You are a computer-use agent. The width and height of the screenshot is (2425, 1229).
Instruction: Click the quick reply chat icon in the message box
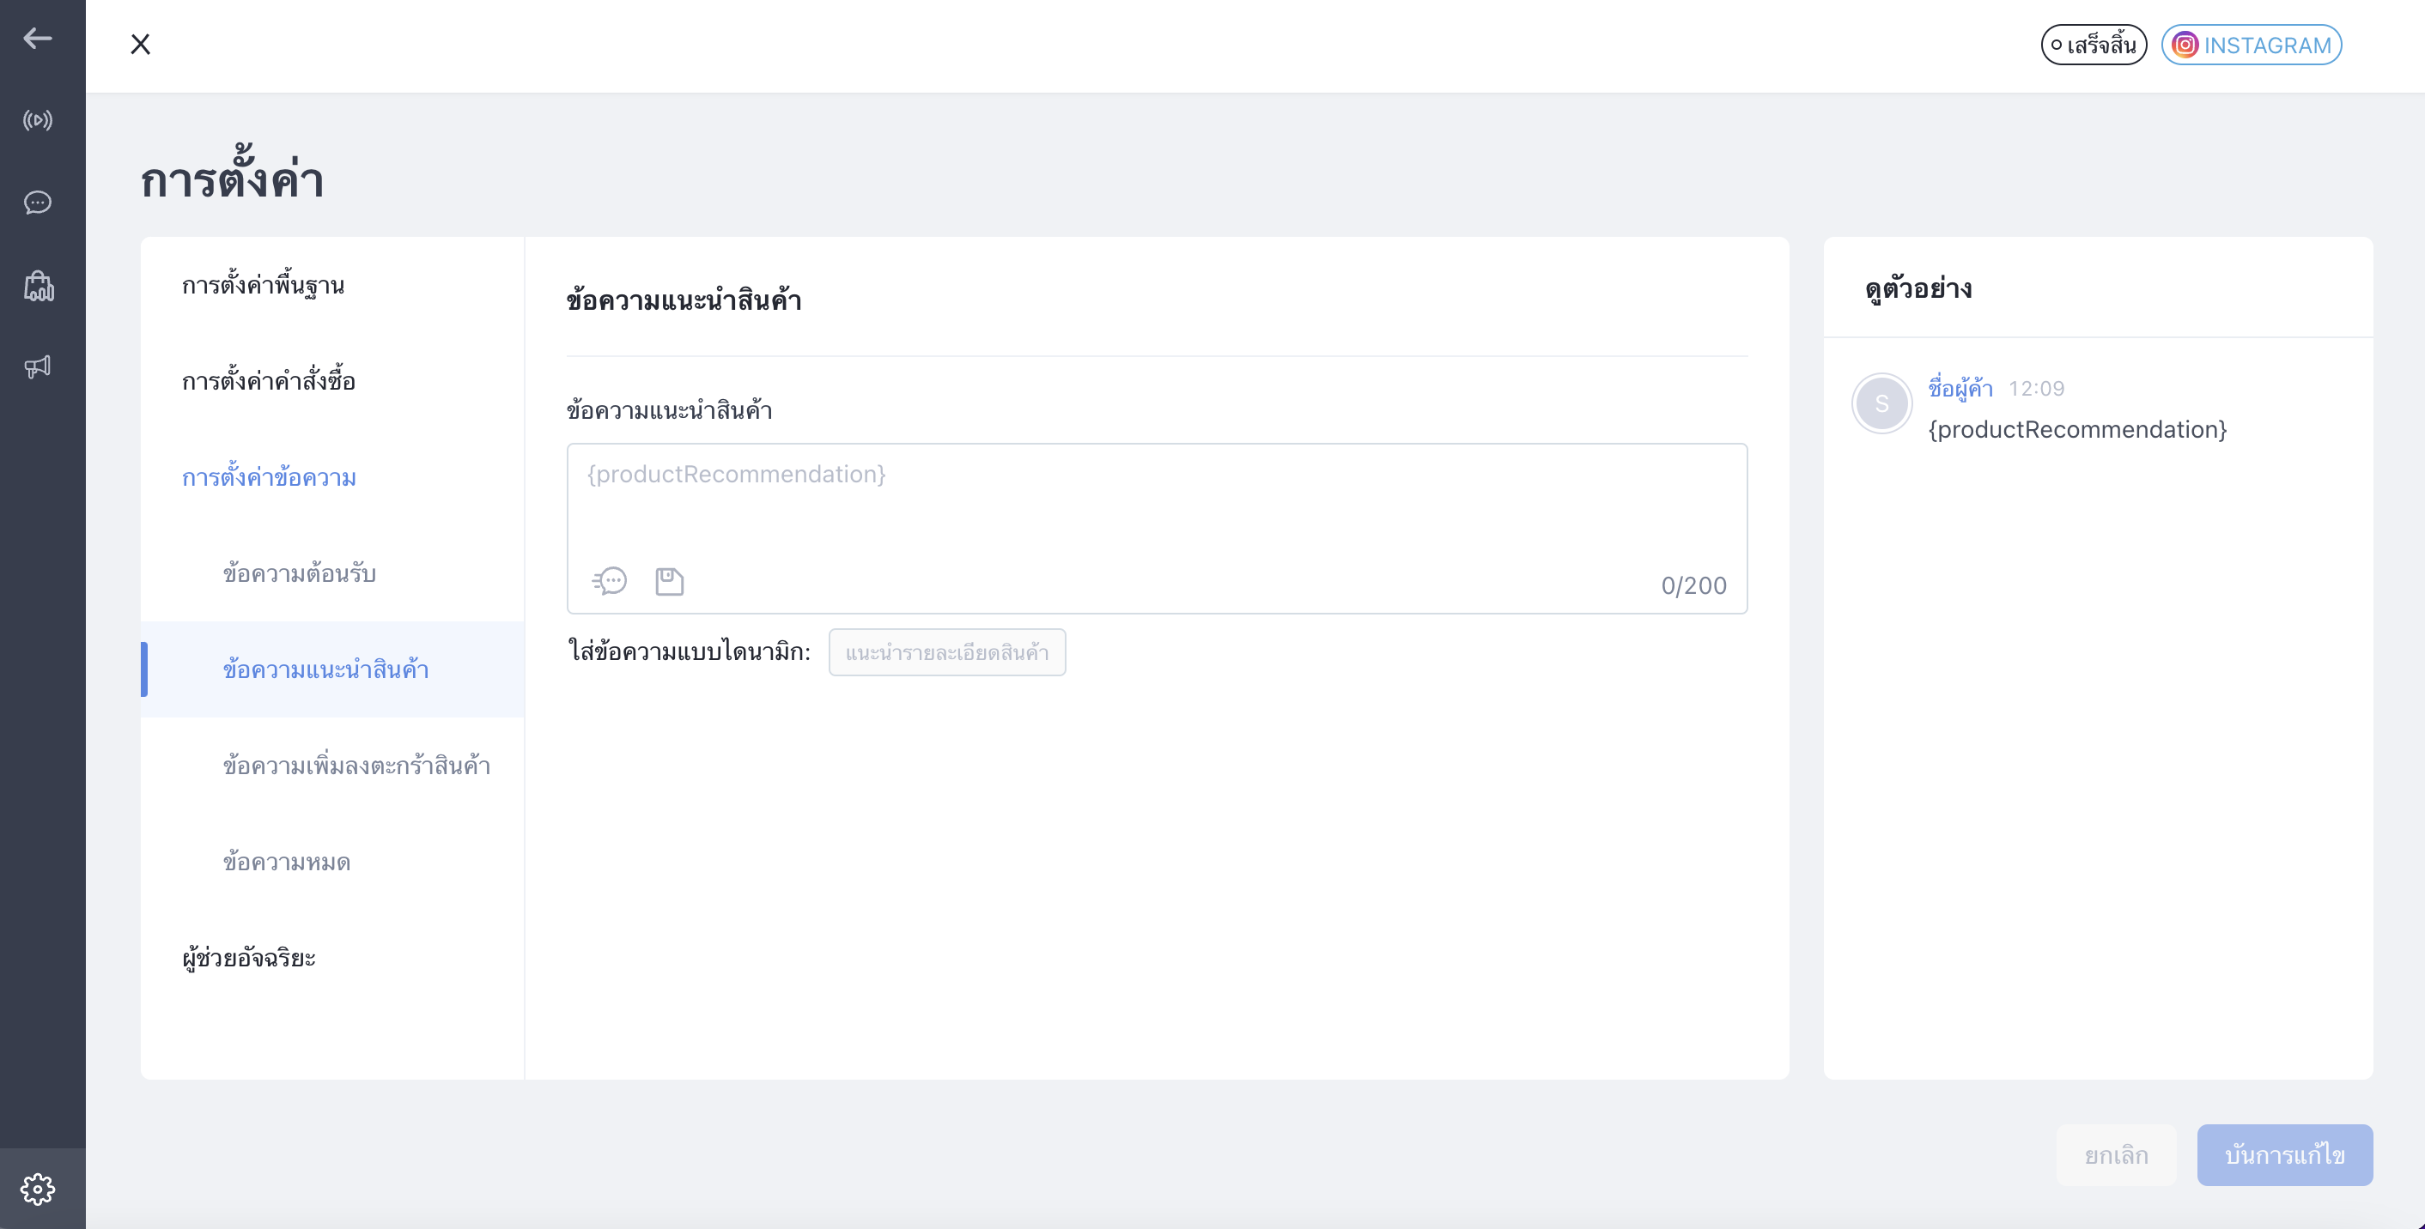[x=609, y=582]
